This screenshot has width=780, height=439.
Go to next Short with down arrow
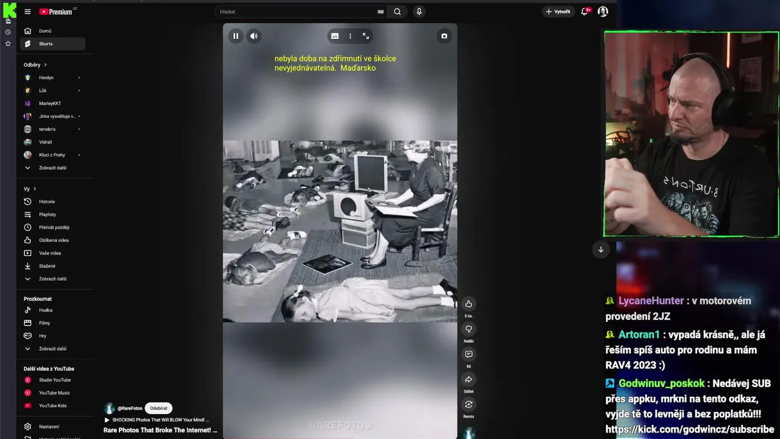(x=601, y=249)
